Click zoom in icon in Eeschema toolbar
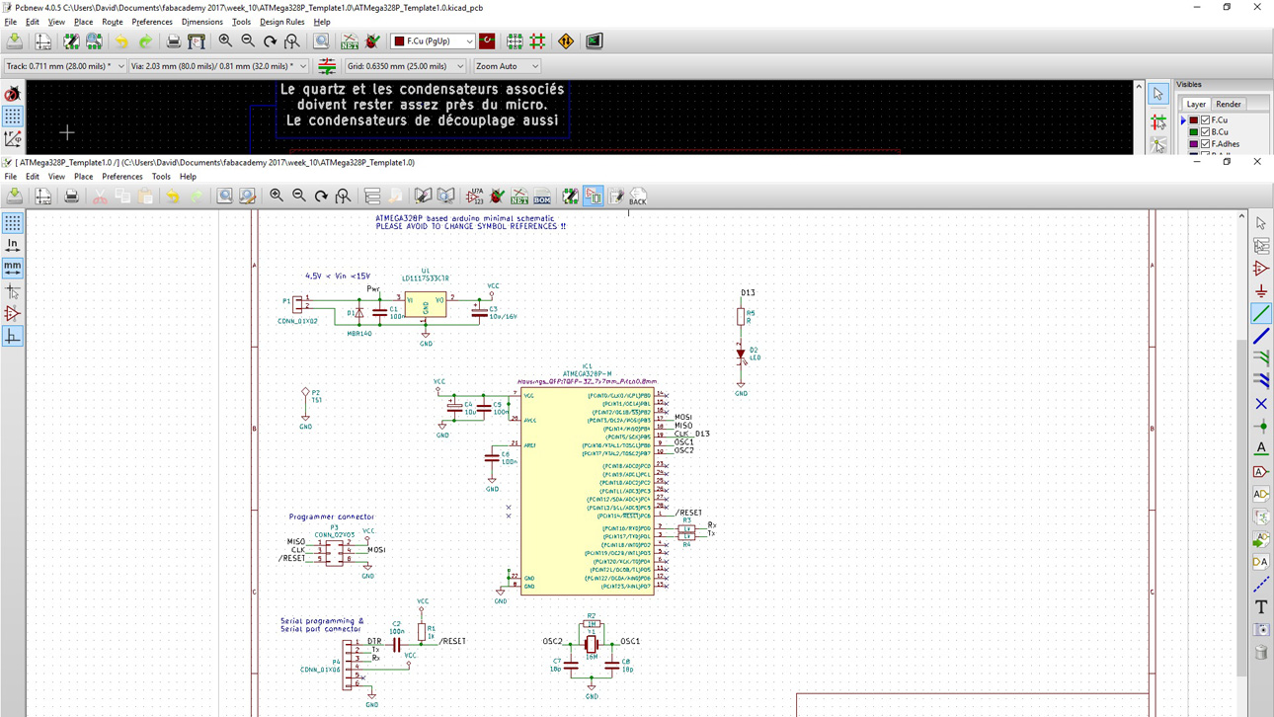 [x=277, y=197]
